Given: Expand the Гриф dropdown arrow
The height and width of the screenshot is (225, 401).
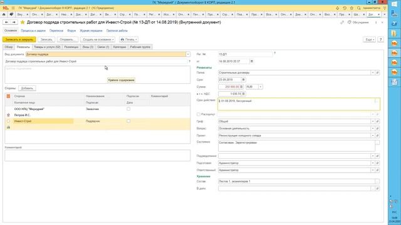Looking at the screenshot, I should point(373,121).
